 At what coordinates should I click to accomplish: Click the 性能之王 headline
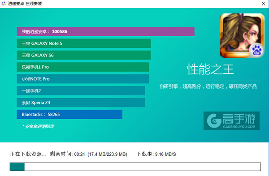click(210, 69)
